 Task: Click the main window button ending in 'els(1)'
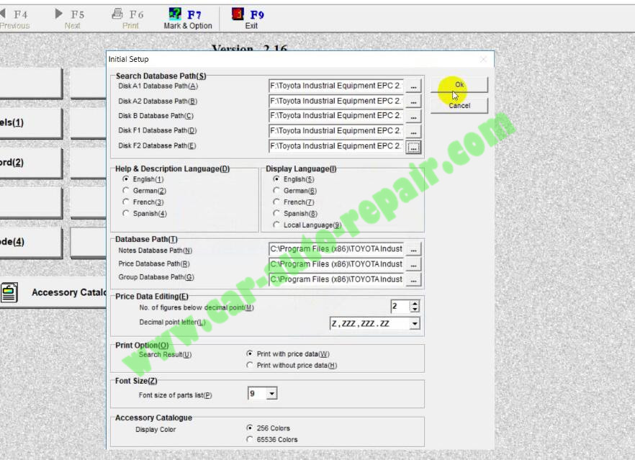31,122
